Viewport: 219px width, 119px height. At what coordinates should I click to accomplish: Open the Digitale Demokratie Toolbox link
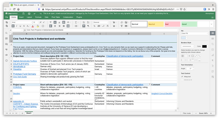[25, 61]
